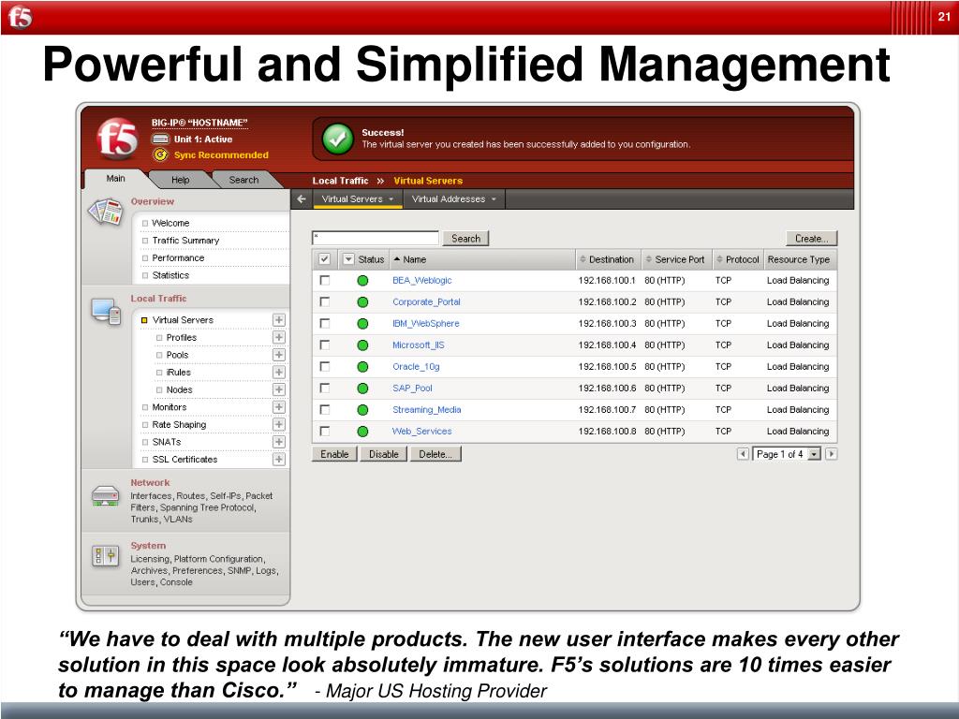This screenshot has height=719, width=959.
Task: Open the Overview documents icon
Action: 106,212
